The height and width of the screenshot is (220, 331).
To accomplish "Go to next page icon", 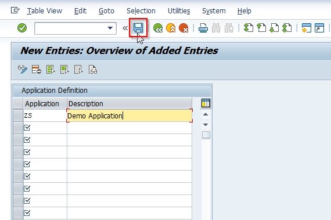I will (x=274, y=28).
